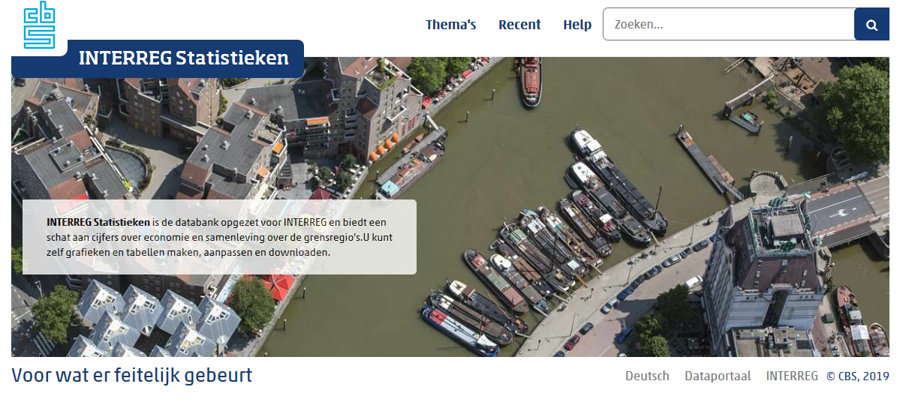The width and height of the screenshot is (903, 402).
Task: Open the Help menu item
Action: (577, 25)
